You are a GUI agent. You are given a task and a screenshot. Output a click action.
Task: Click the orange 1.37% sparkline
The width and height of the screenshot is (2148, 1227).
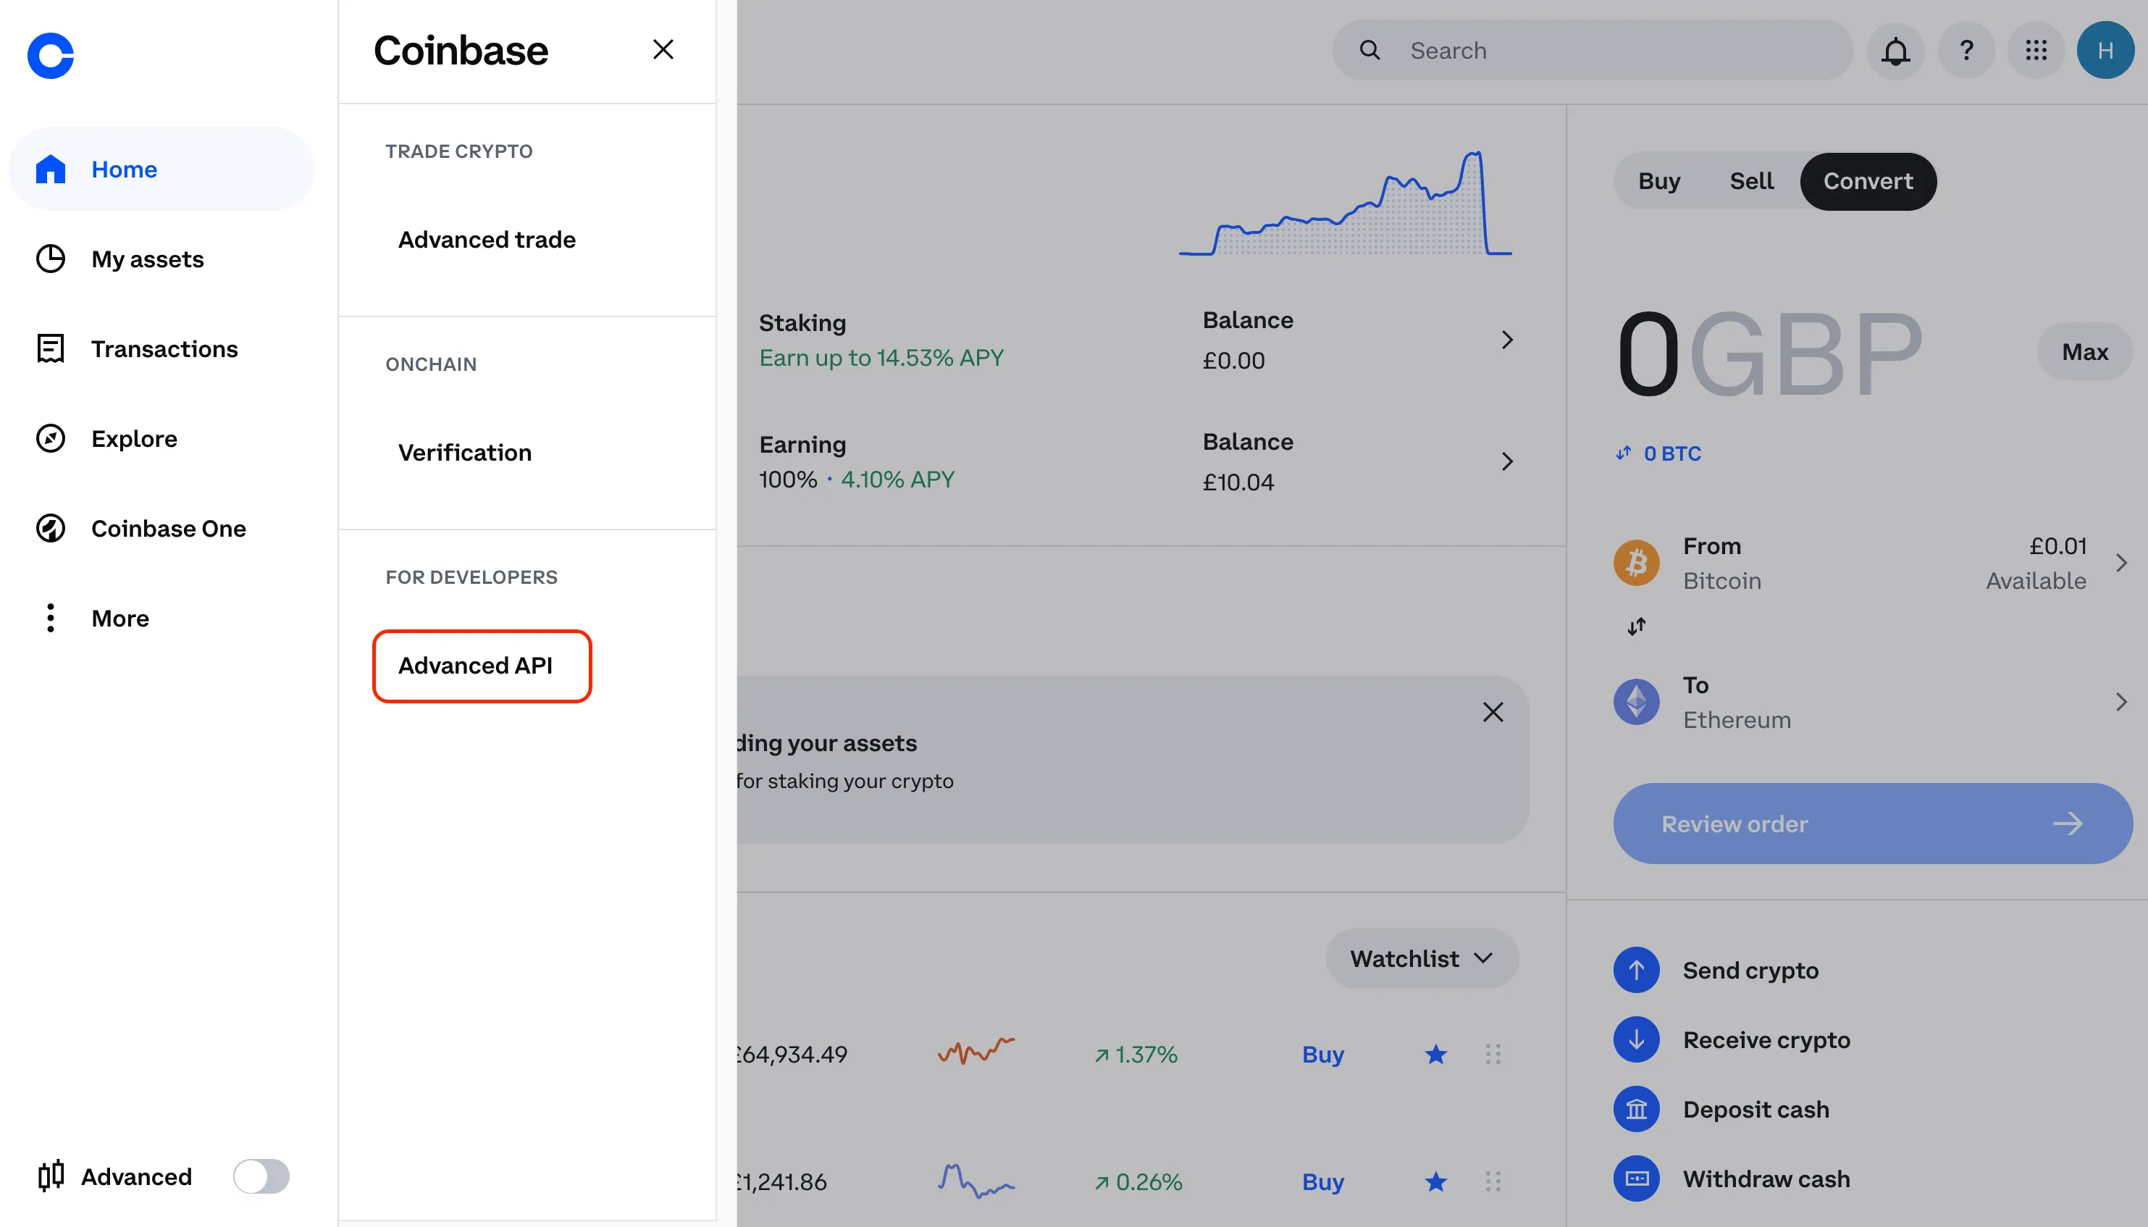coord(976,1051)
